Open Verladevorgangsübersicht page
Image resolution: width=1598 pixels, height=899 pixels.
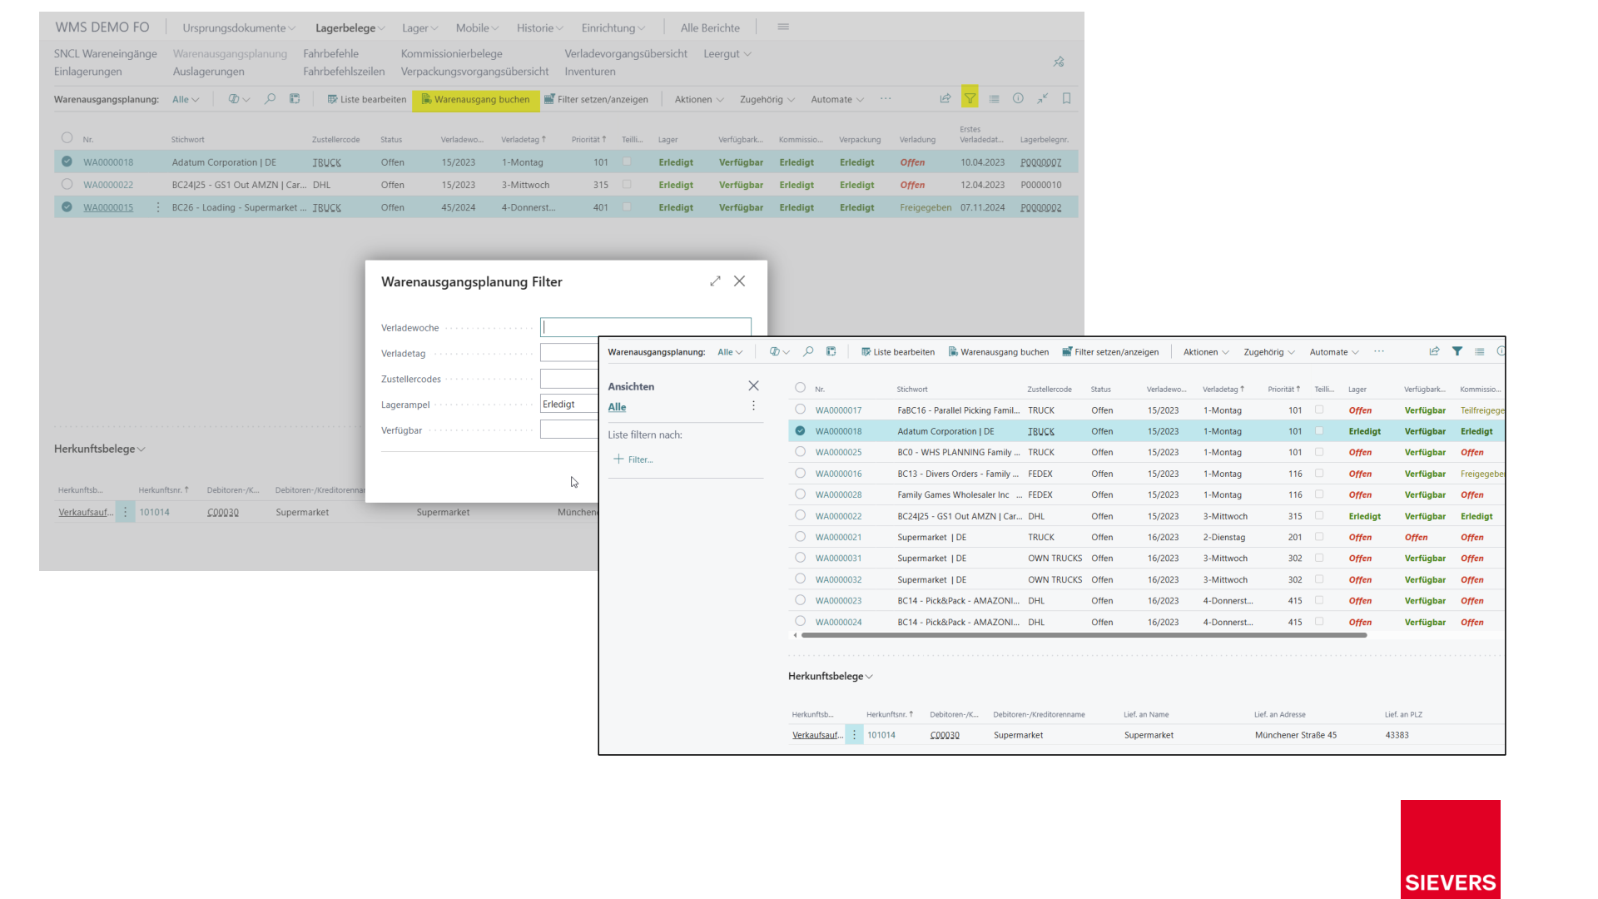pyautogui.click(x=626, y=54)
